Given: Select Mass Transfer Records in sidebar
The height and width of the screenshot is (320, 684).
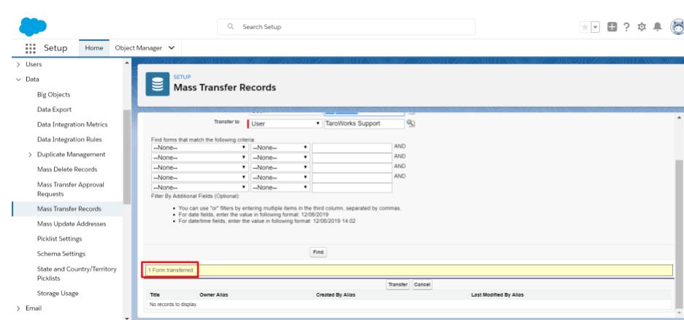Looking at the screenshot, I should pos(69,209).
